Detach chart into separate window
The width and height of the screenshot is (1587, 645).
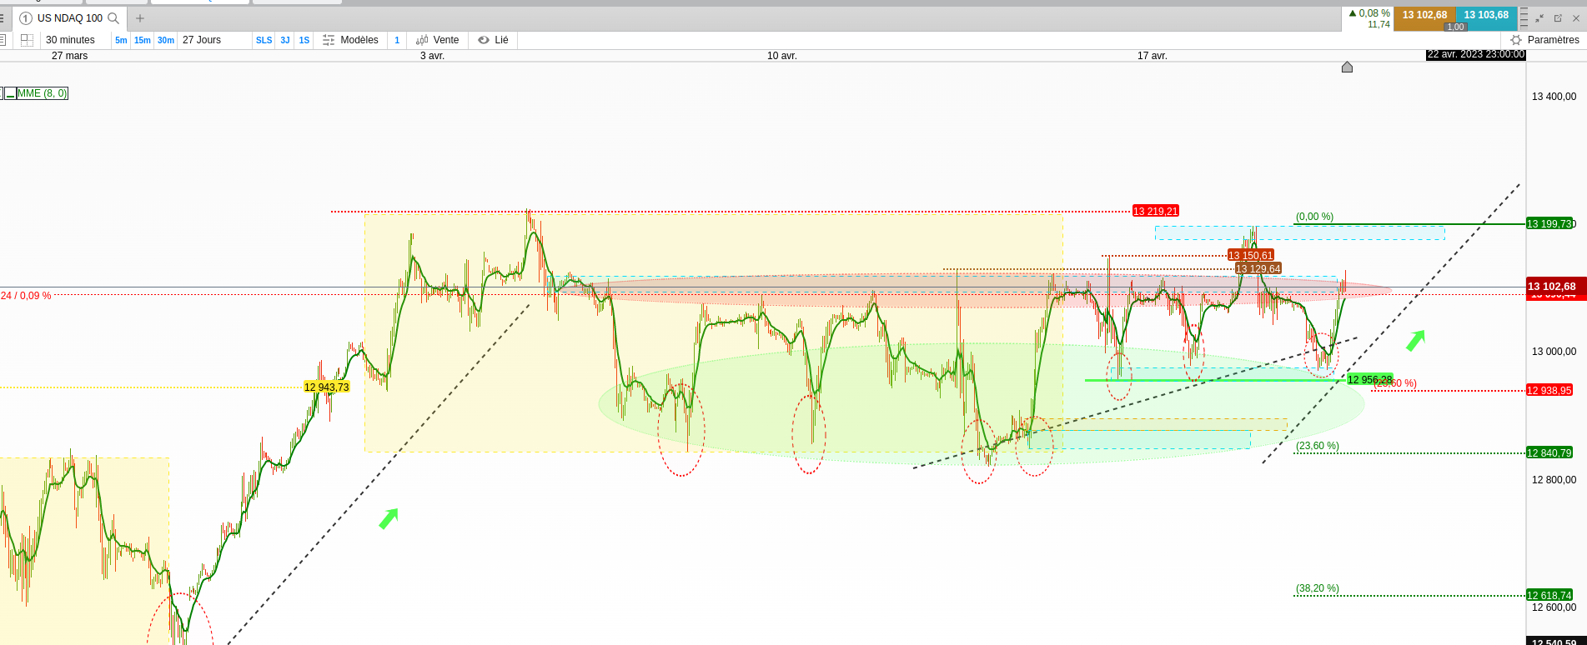coord(1558,18)
